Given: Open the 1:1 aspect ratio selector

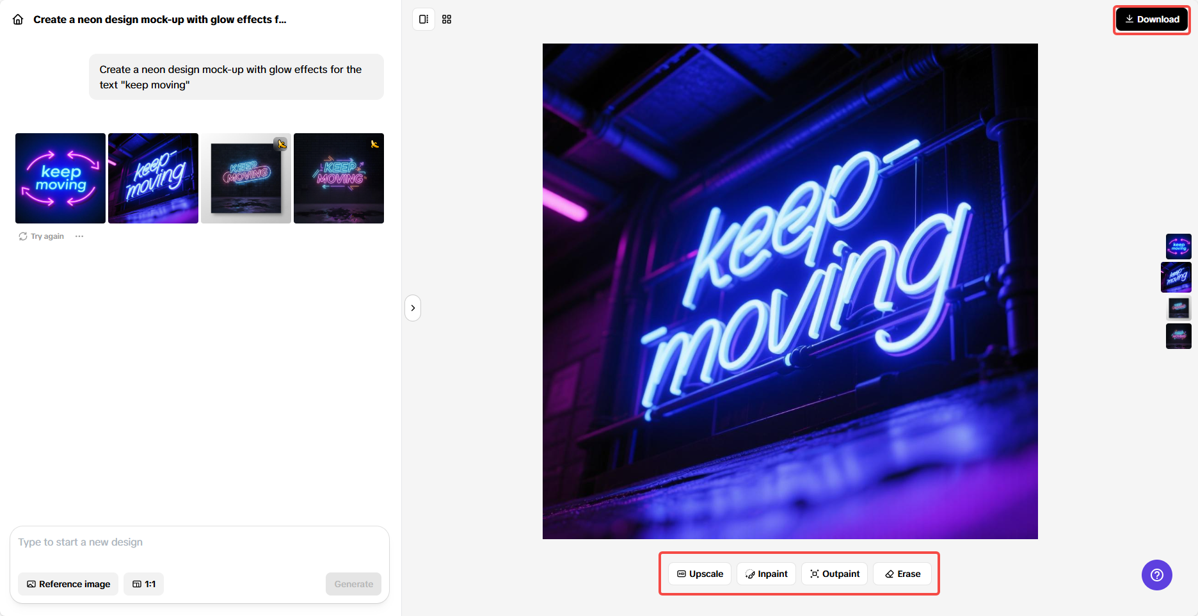Looking at the screenshot, I should tap(143, 584).
